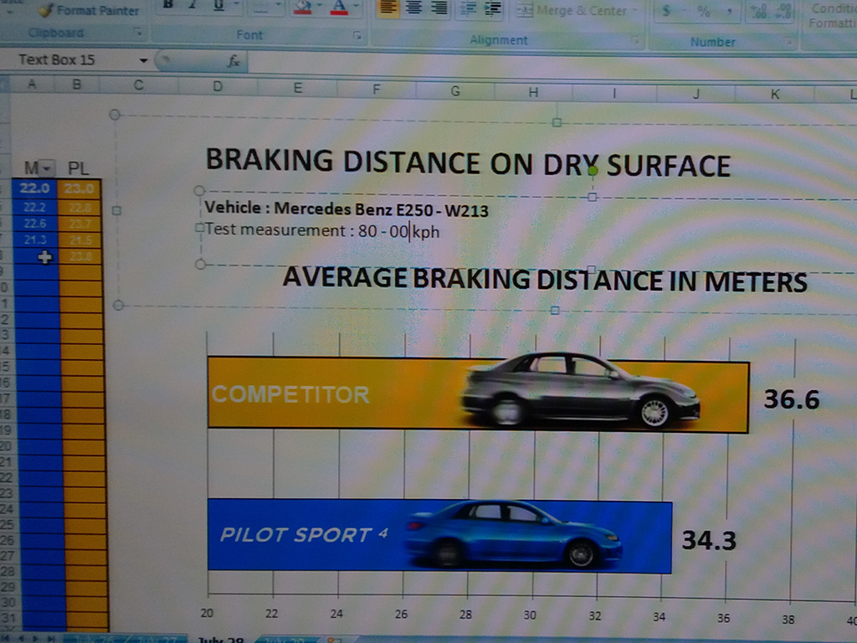Apply Accounting number format dollar sign
The image size is (857, 643).
(x=666, y=11)
